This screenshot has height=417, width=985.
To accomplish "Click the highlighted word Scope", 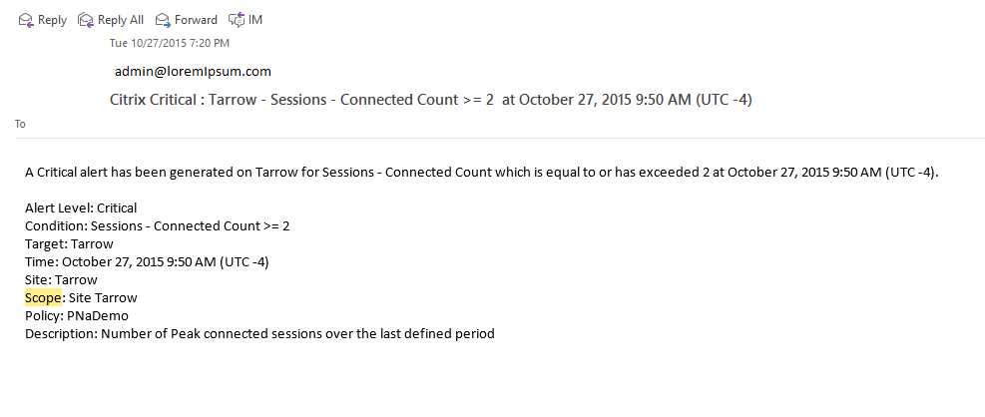I will [43, 297].
